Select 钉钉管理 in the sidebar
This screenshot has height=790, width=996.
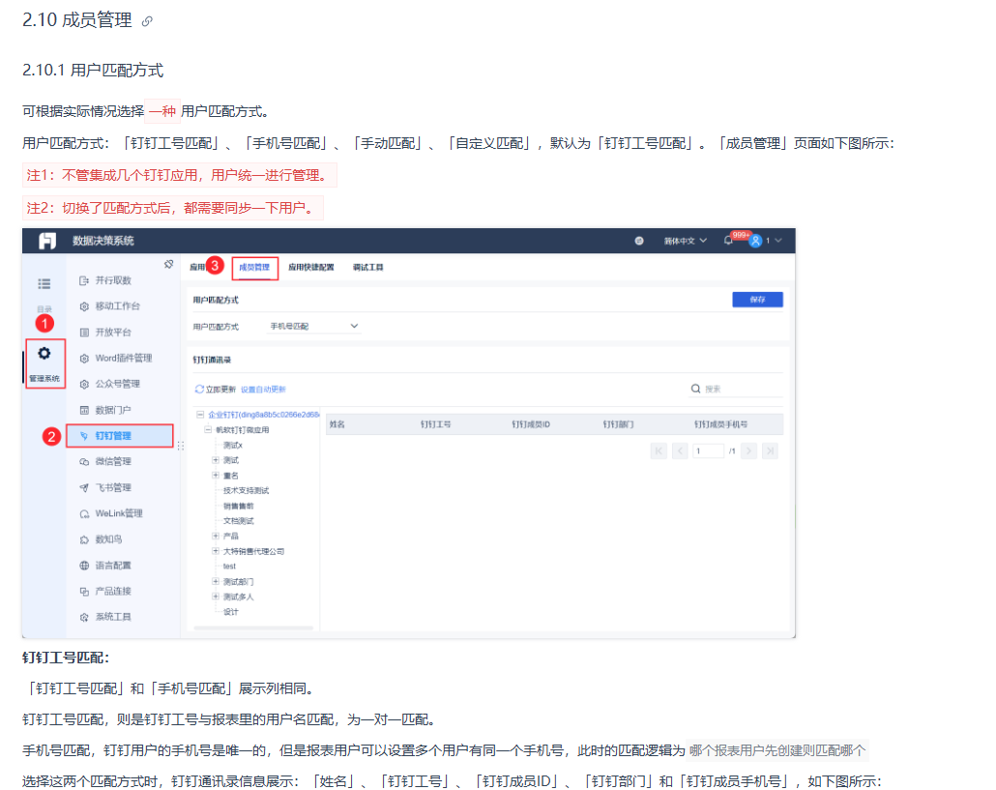tap(119, 436)
